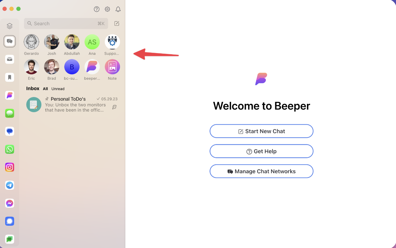Screen dimensions: 396x248
Task: Open the iMessage green bubble icon
Action: (x=10, y=113)
